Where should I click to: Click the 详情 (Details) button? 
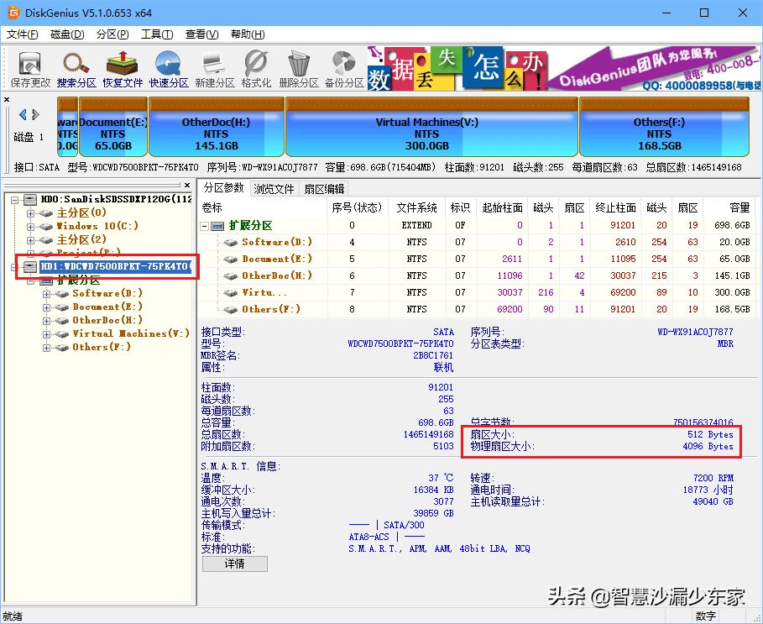coord(234,564)
